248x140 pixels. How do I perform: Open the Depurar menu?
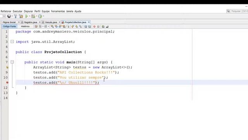28,11
